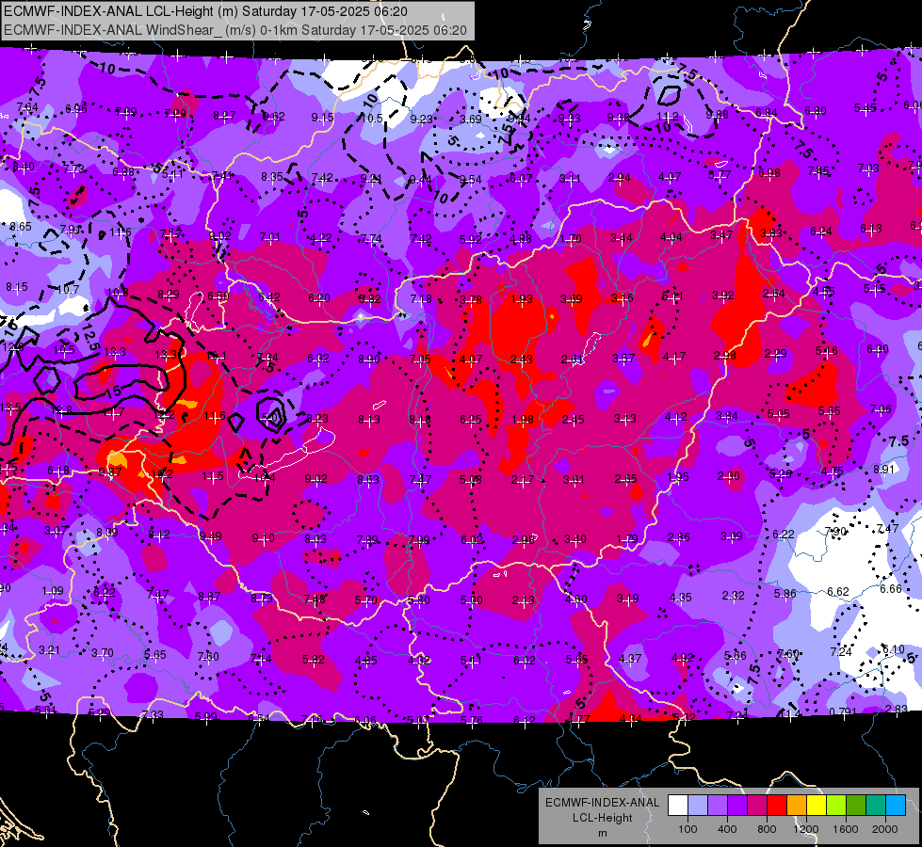Click the grid value 10.8

pos(118,293)
